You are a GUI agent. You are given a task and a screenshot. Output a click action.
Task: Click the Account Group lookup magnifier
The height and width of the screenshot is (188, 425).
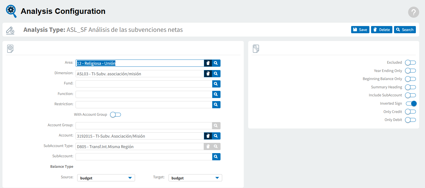point(216,126)
